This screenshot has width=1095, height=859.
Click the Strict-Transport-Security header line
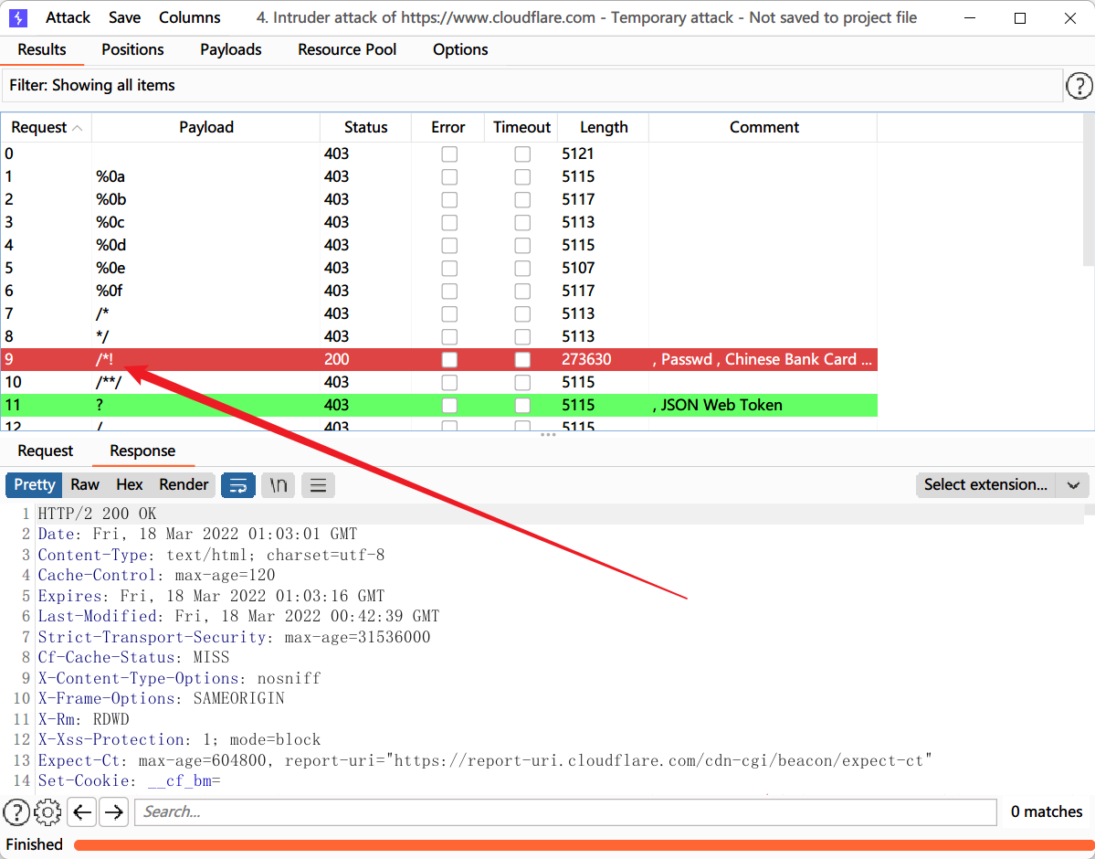(234, 638)
